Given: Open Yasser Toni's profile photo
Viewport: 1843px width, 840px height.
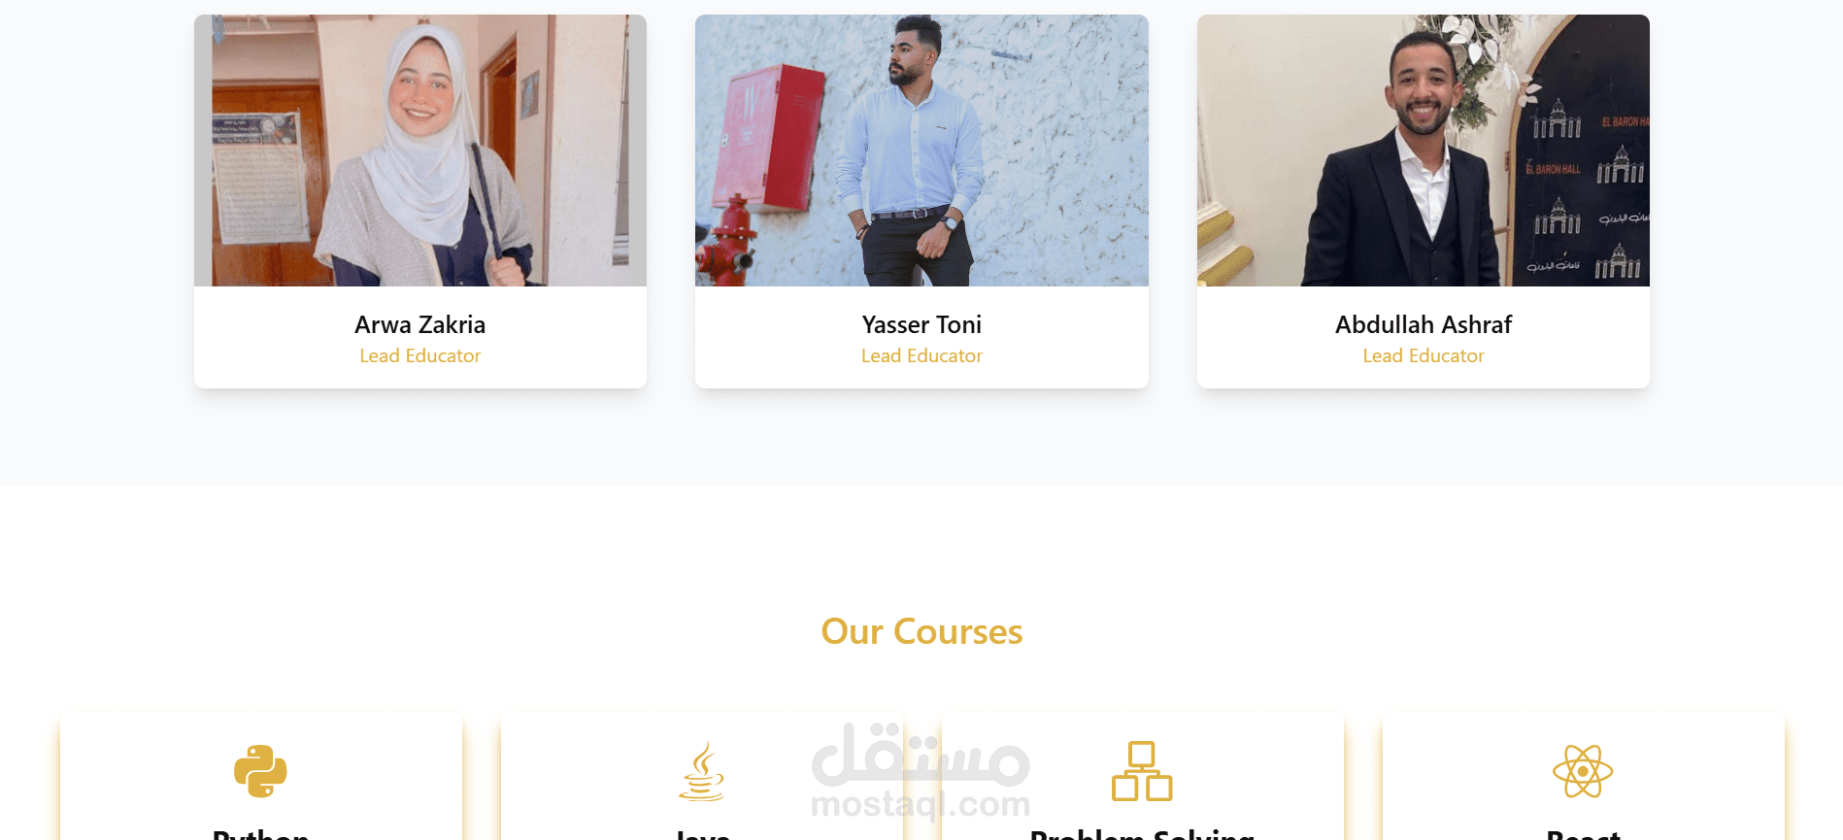Looking at the screenshot, I should (x=921, y=151).
